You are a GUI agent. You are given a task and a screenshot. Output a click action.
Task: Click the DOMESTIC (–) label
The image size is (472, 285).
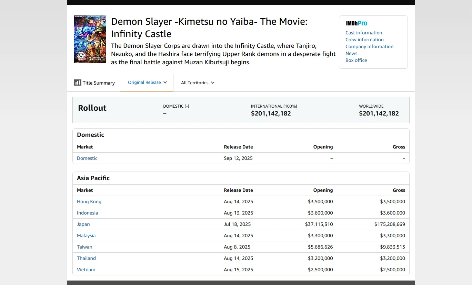click(176, 106)
